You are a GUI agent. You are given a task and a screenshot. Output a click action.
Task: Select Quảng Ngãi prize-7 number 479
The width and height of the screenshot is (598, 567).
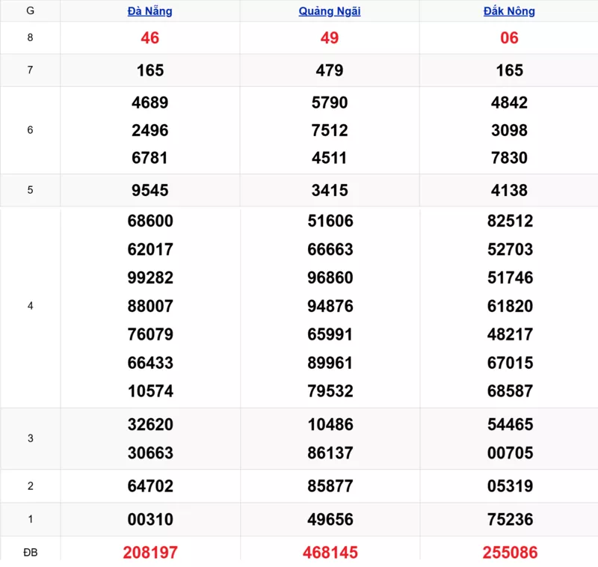click(x=330, y=70)
